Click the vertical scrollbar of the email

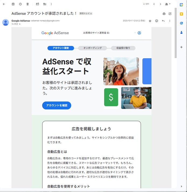[x=175, y=32]
